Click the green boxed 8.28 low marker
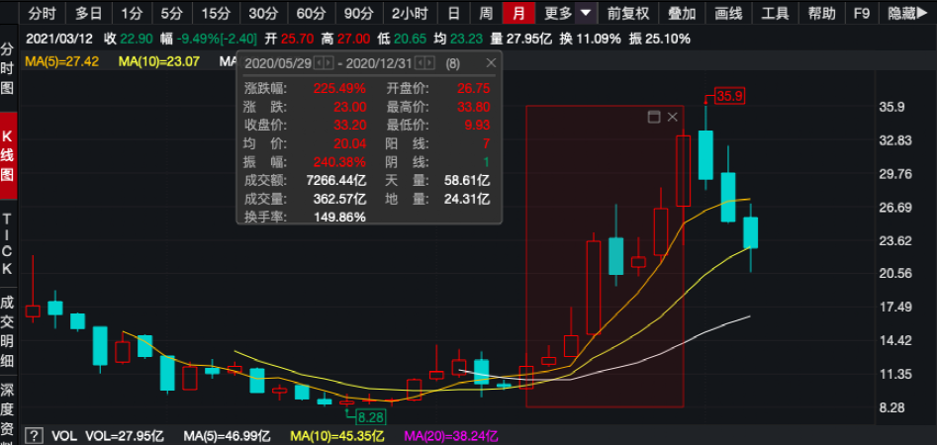 point(370,415)
